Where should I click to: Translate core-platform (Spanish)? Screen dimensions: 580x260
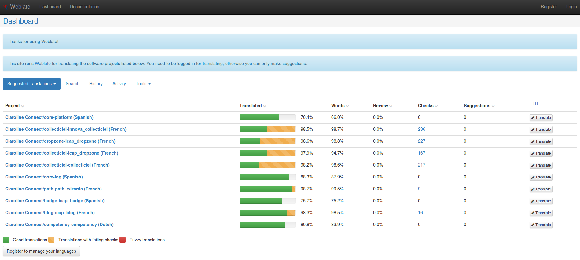point(541,118)
